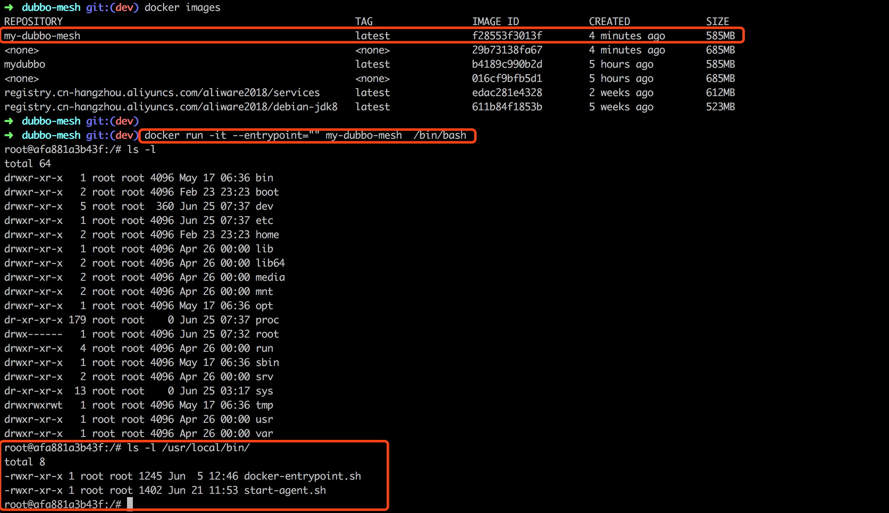The width and height of the screenshot is (889, 513).
Task: Click the docker run entrypoint command
Action: 305,135
